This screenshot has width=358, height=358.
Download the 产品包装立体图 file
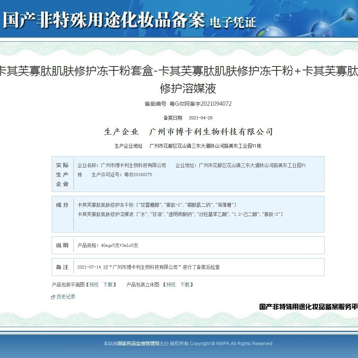pos(185,285)
